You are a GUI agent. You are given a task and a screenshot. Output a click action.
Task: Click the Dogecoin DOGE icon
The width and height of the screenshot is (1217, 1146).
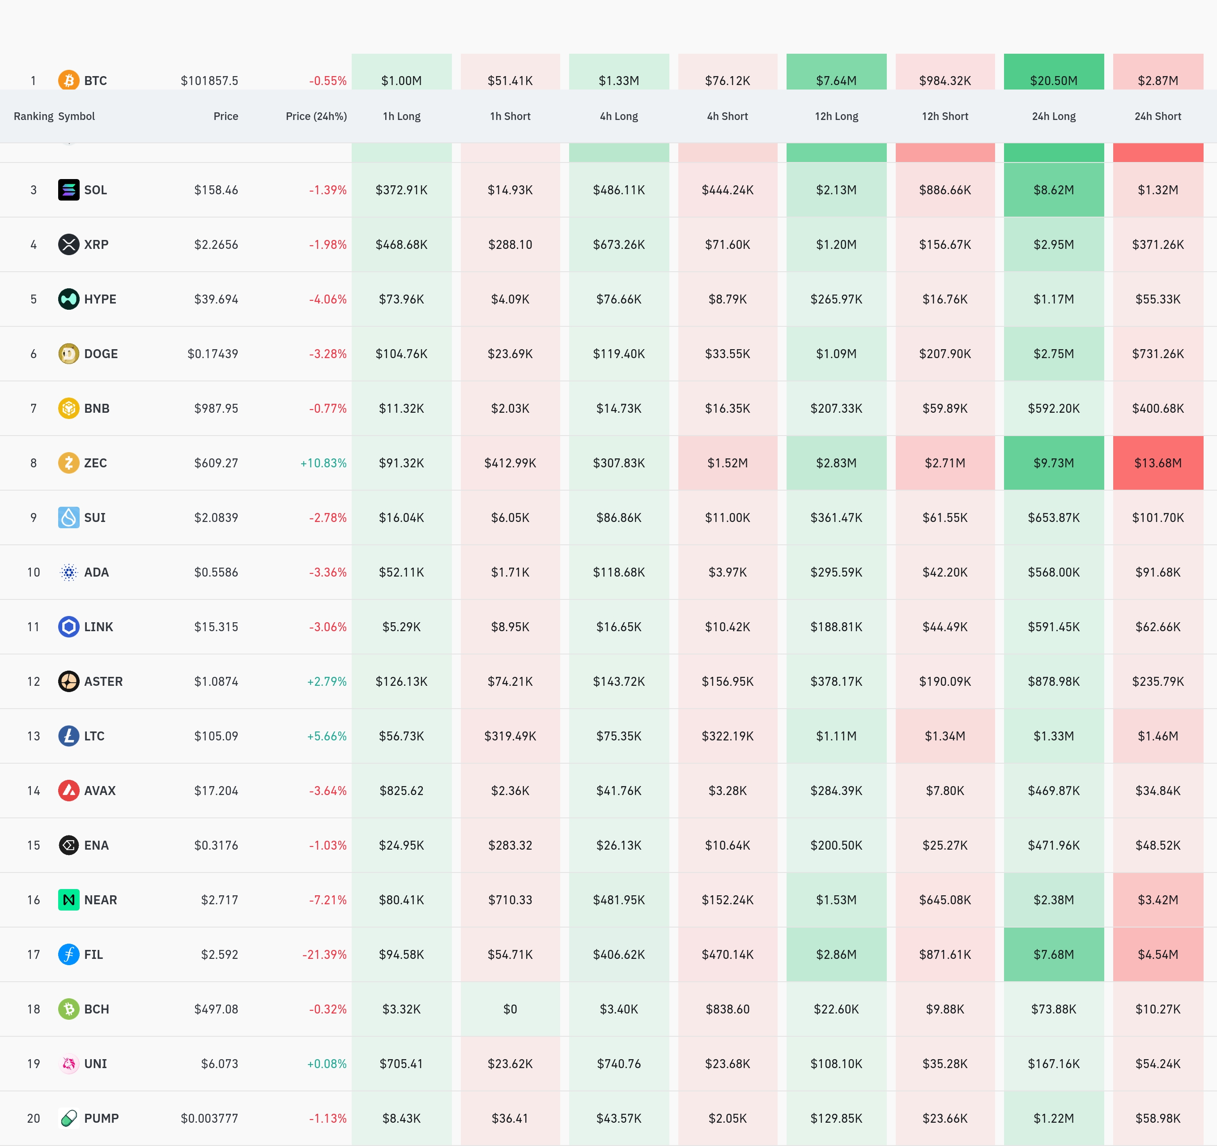[x=68, y=353]
